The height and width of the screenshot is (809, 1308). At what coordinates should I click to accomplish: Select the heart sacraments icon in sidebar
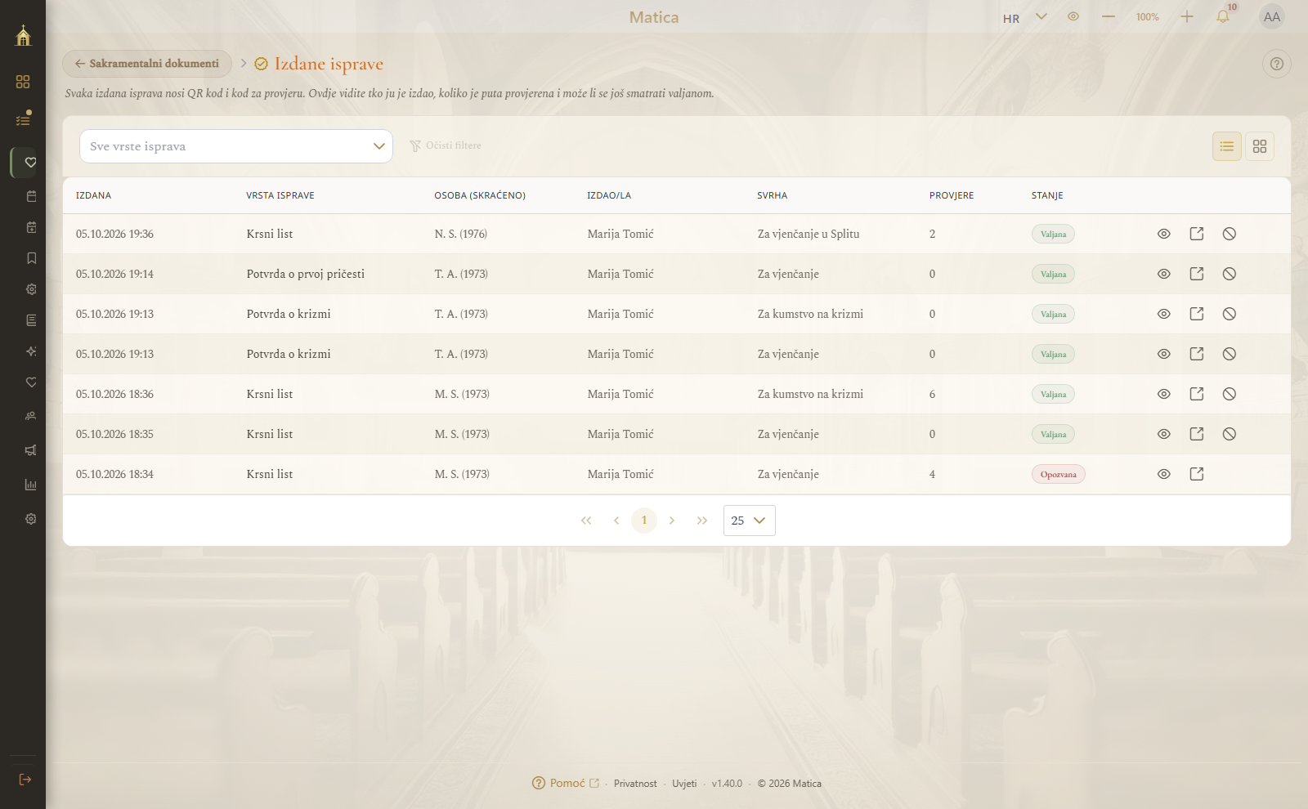pyautogui.click(x=30, y=163)
